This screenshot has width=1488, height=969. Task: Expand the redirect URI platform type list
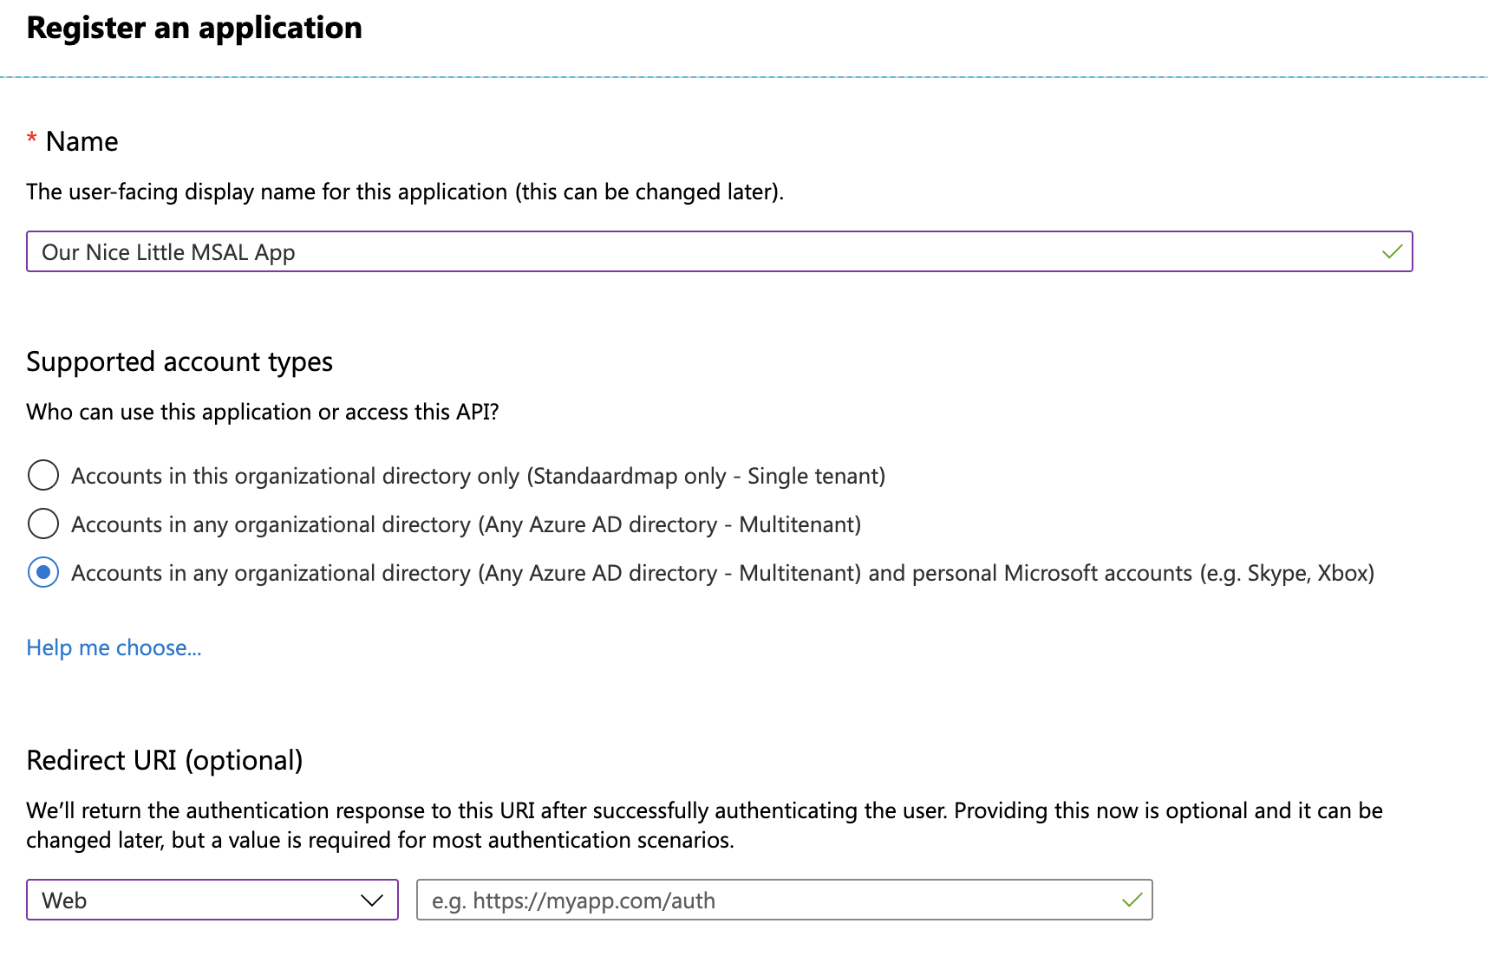coord(212,900)
